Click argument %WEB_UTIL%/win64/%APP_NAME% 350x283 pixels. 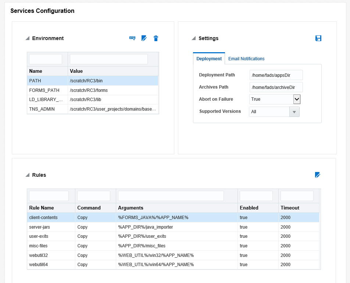(x=156, y=265)
